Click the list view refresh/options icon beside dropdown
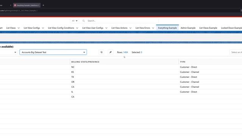Screen dimensions: 242x136 (x=101, y=52)
